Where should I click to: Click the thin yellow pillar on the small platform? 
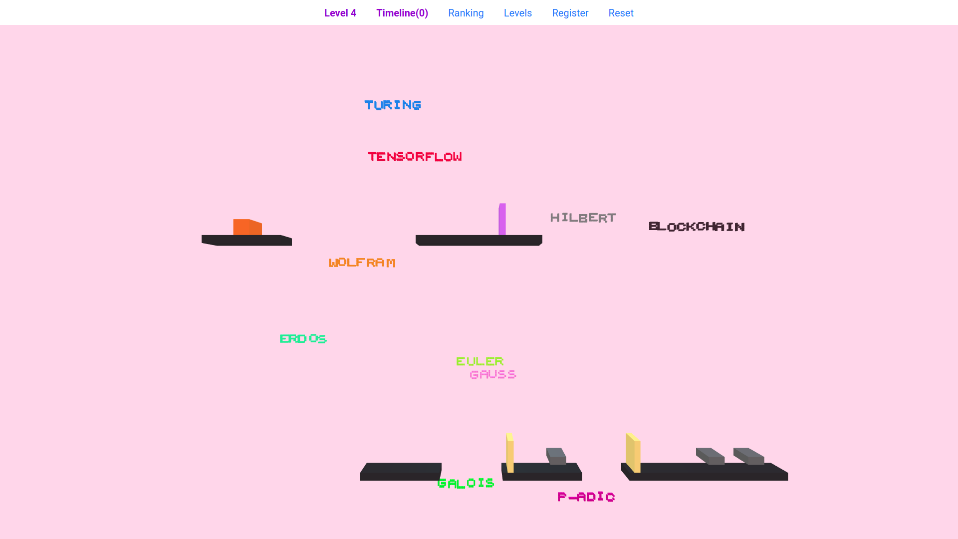[x=509, y=453]
